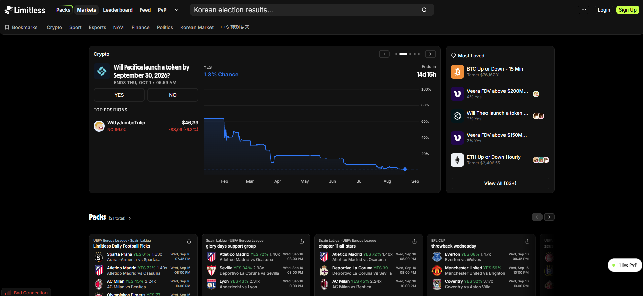Share the Limitless Daily Football Picks pack
This screenshot has width=643, height=296.
pos(189,241)
